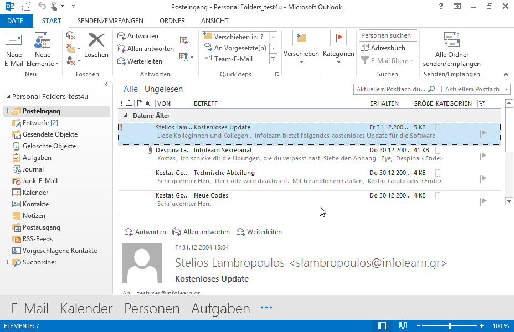This screenshot has width=514, height=332.
Task: Go to Personen in the navigation bar
Action: [x=152, y=308]
